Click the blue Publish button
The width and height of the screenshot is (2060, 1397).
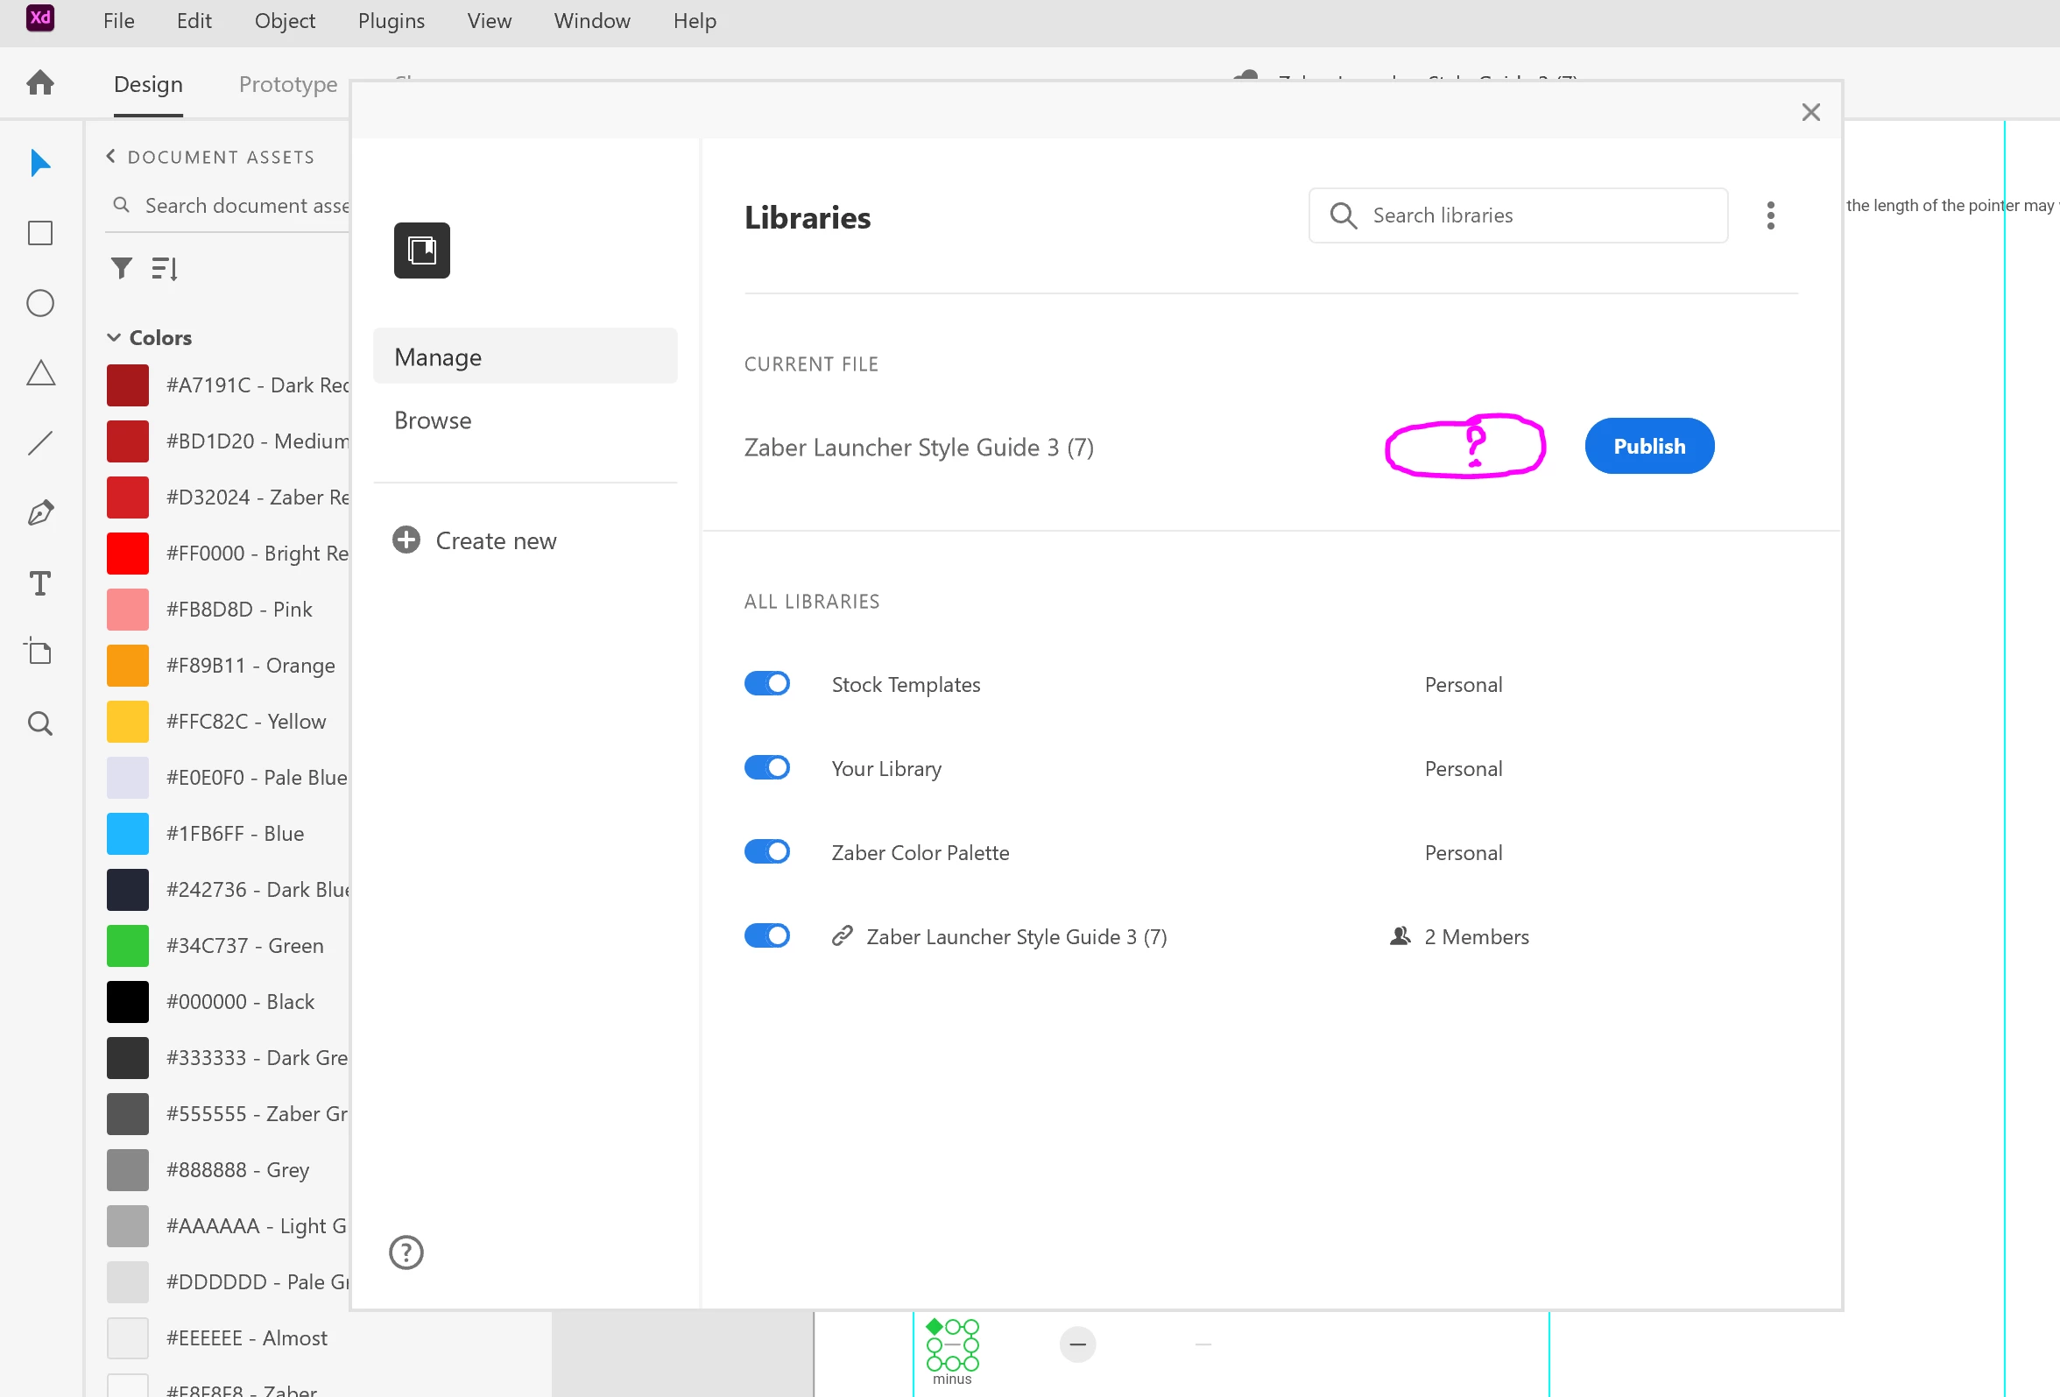pos(1648,446)
